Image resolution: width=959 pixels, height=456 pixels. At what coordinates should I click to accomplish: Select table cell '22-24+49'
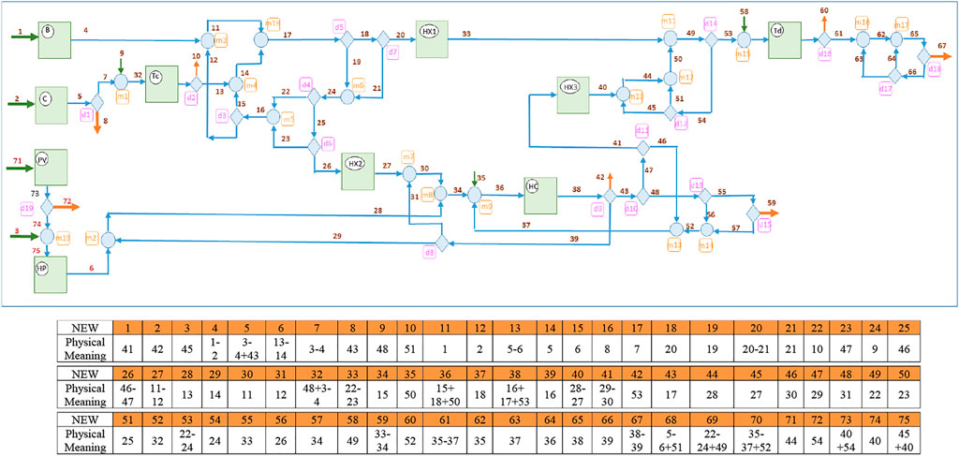pyautogui.click(x=712, y=441)
